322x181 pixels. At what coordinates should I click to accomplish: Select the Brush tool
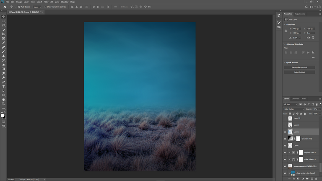[3, 52]
